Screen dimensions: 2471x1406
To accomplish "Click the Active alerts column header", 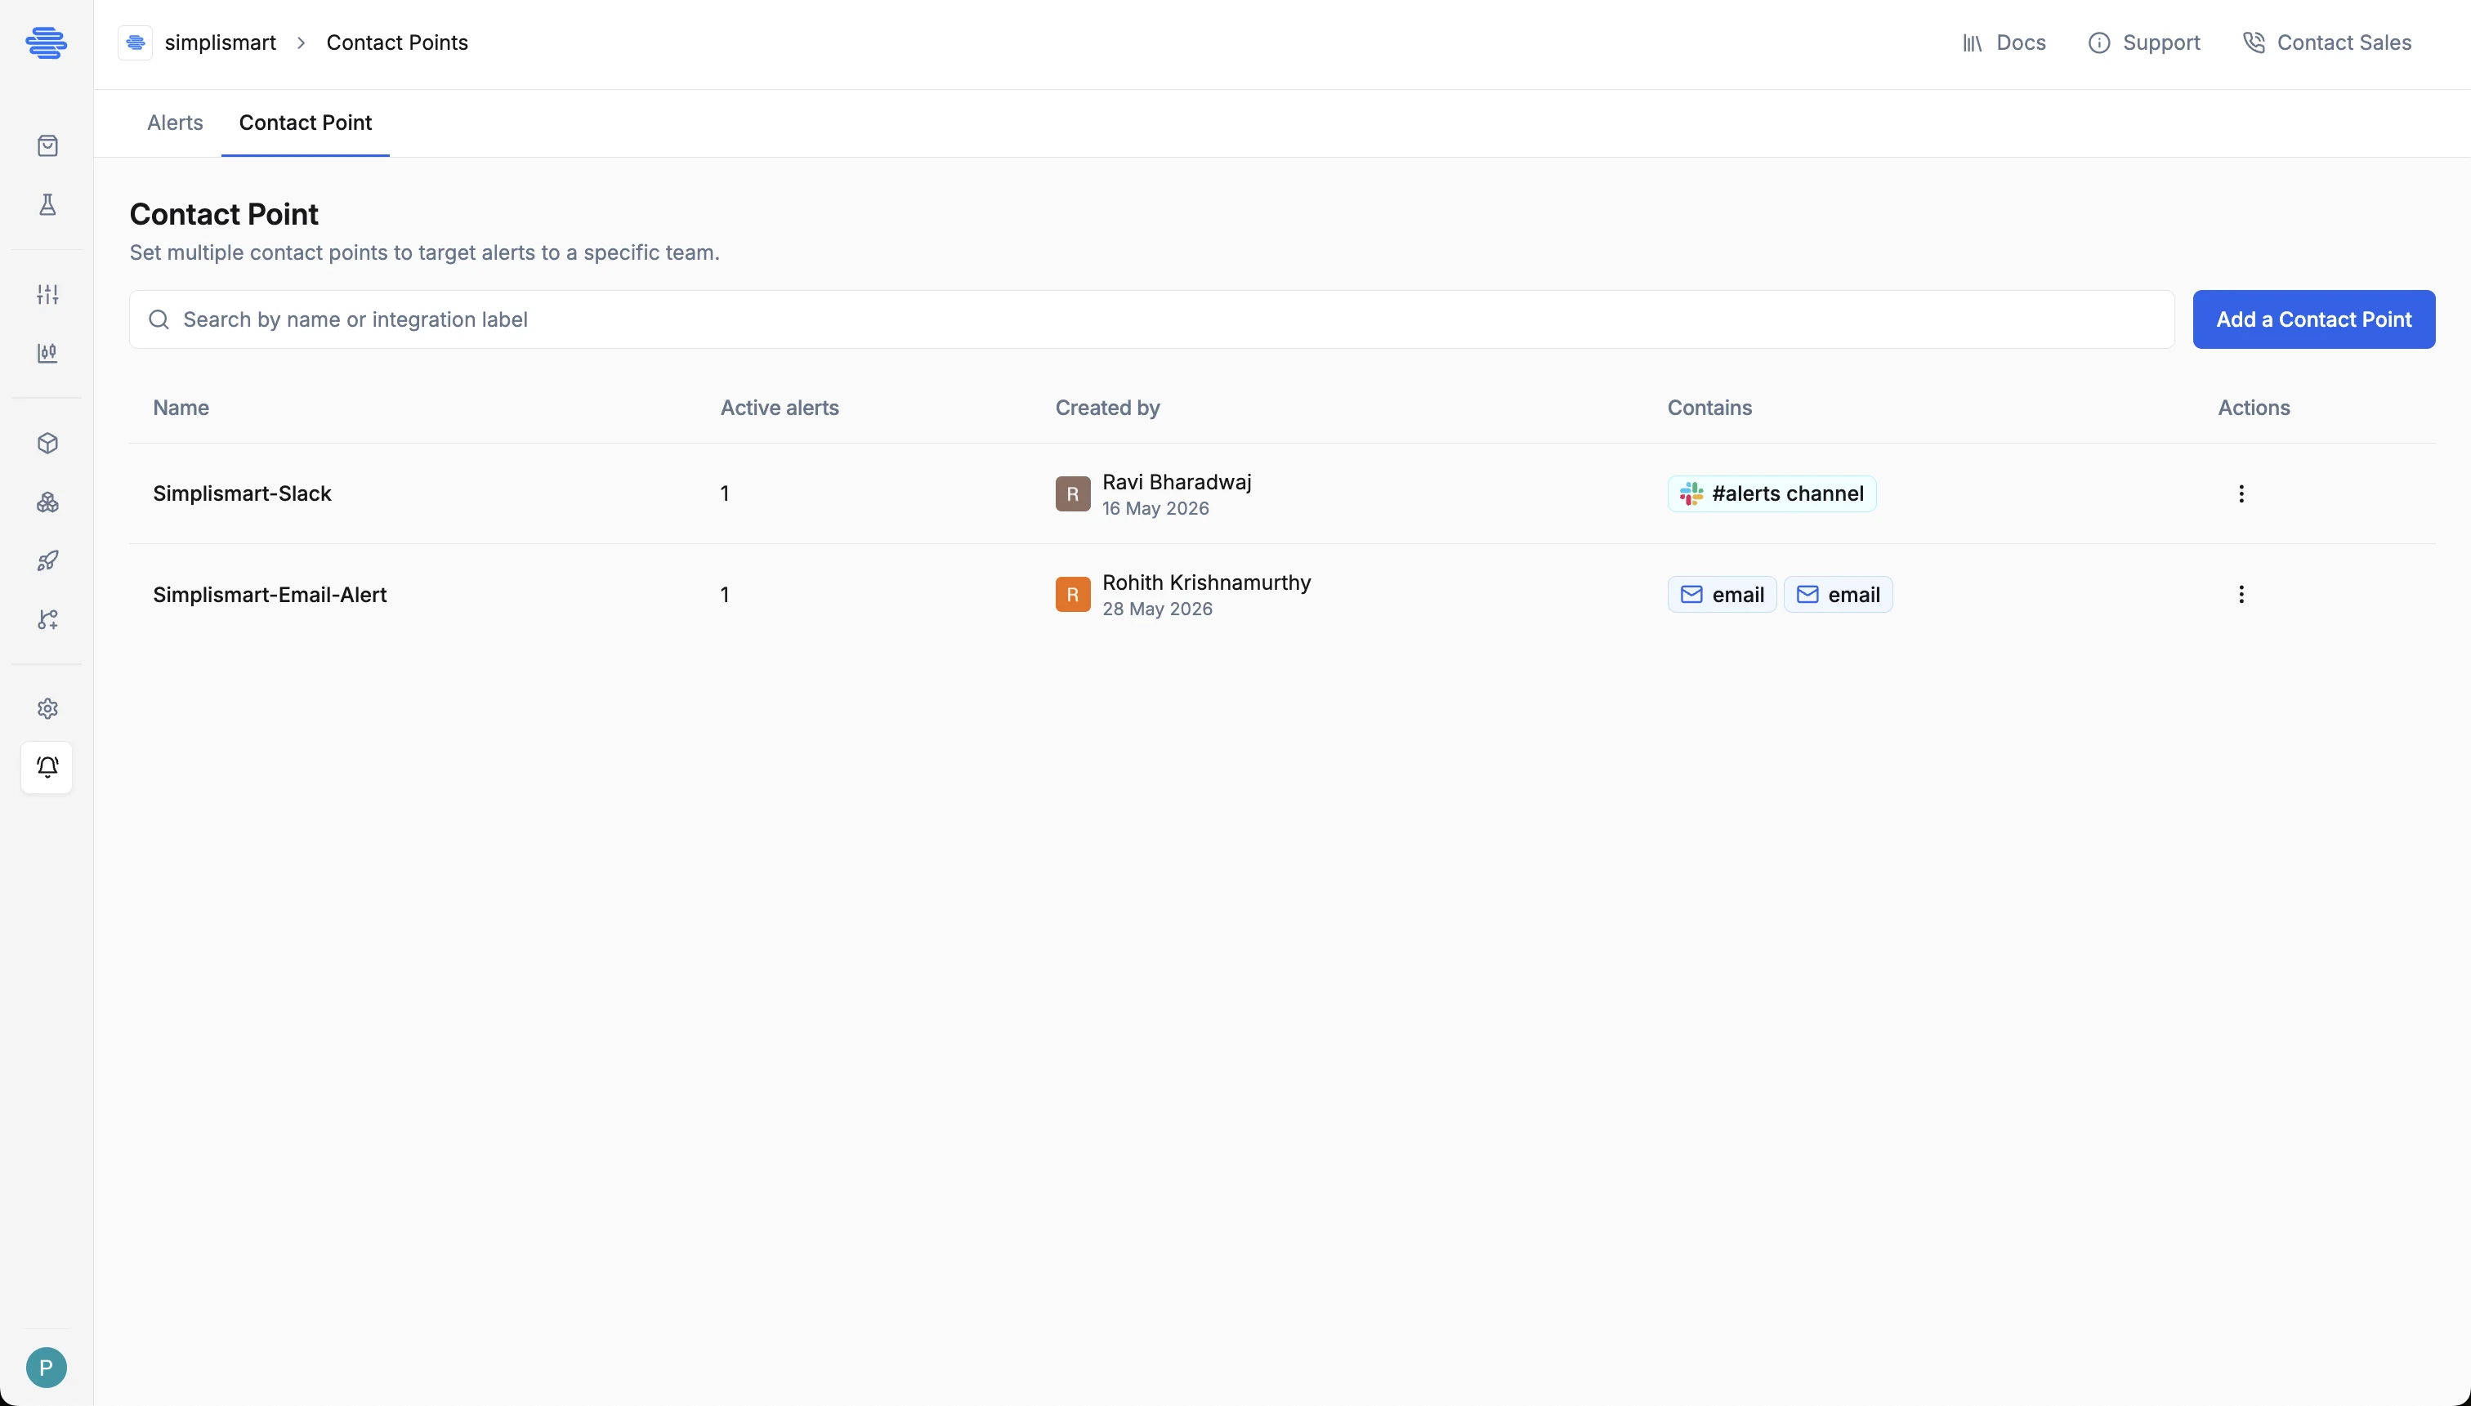I will coord(780,408).
